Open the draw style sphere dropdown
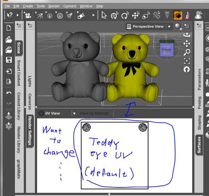The image size is (209, 196). click(178, 26)
